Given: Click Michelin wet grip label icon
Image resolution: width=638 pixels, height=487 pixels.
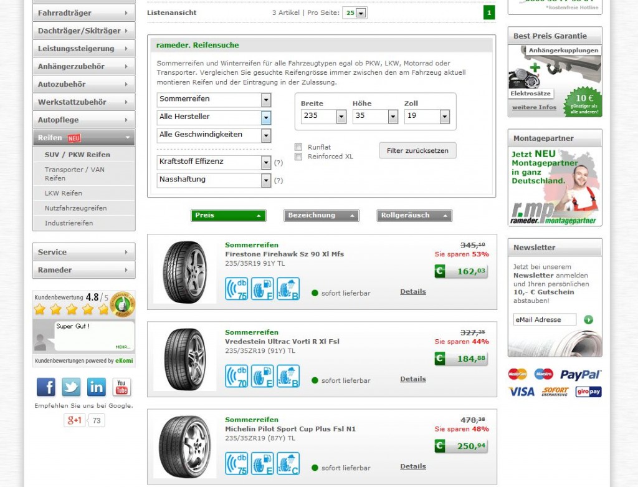Looking at the screenshot, I should click(x=288, y=463).
